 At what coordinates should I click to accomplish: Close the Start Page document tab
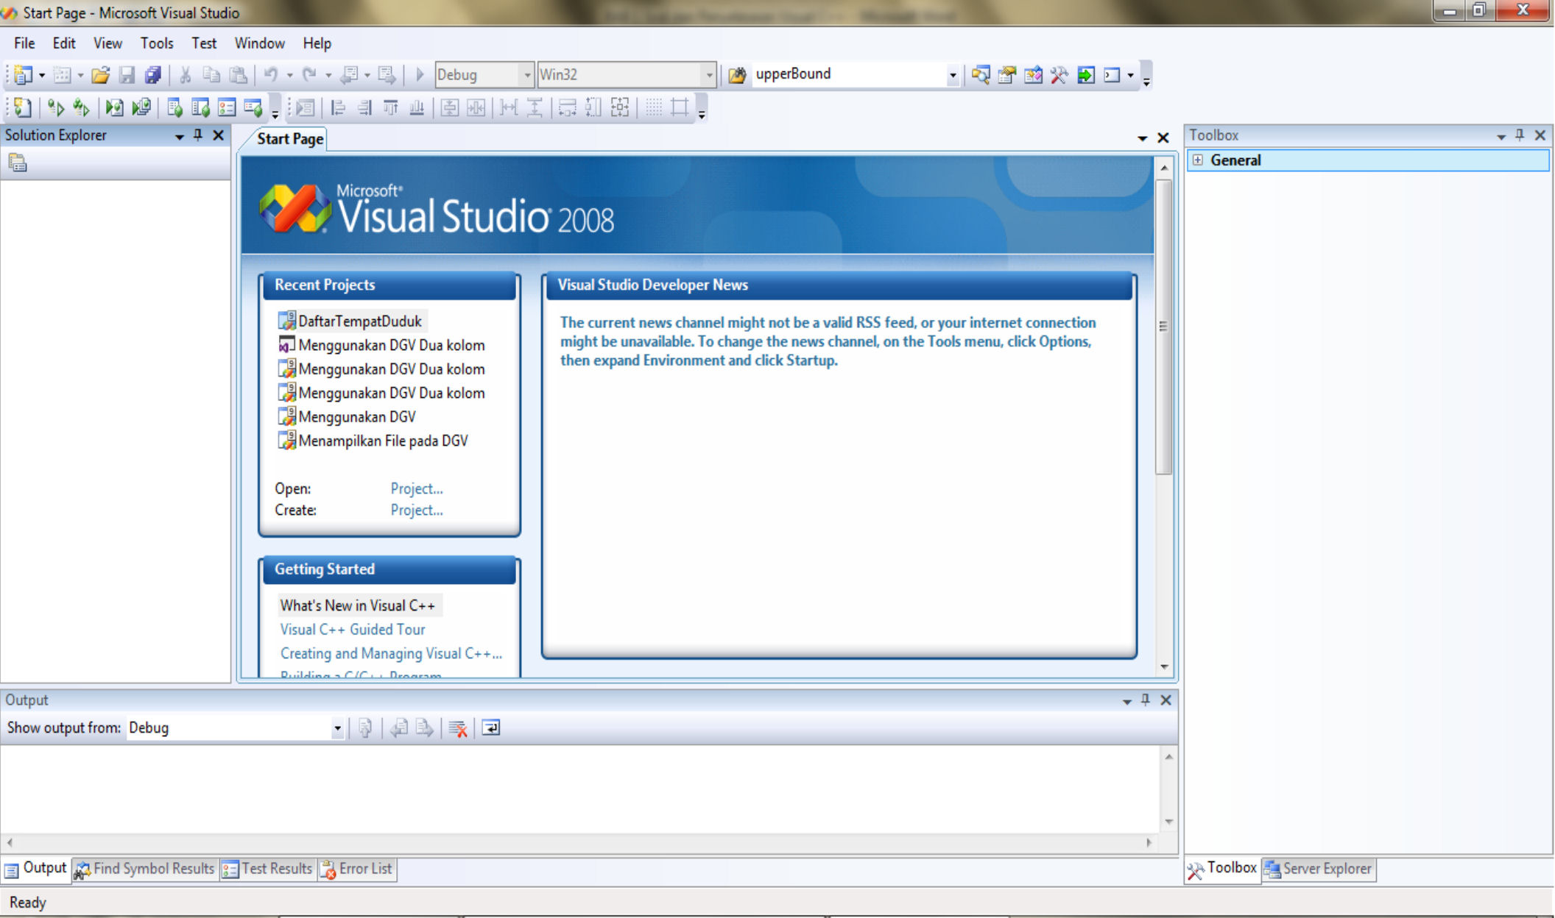tap(1163, 138)
